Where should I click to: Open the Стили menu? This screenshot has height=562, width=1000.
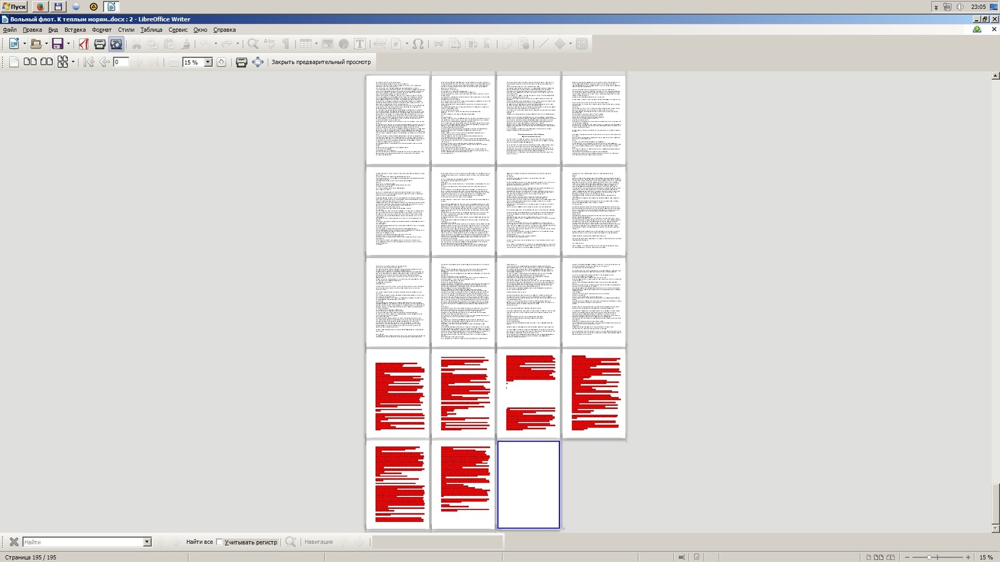pyautogui.click(x=126, y=29)
